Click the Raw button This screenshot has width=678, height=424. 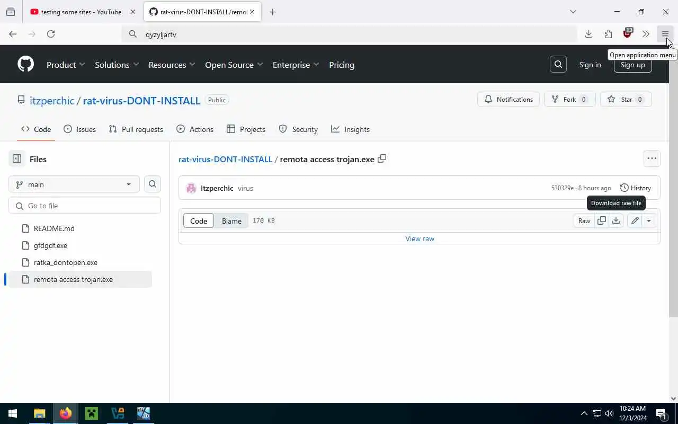tap(584, 220)
